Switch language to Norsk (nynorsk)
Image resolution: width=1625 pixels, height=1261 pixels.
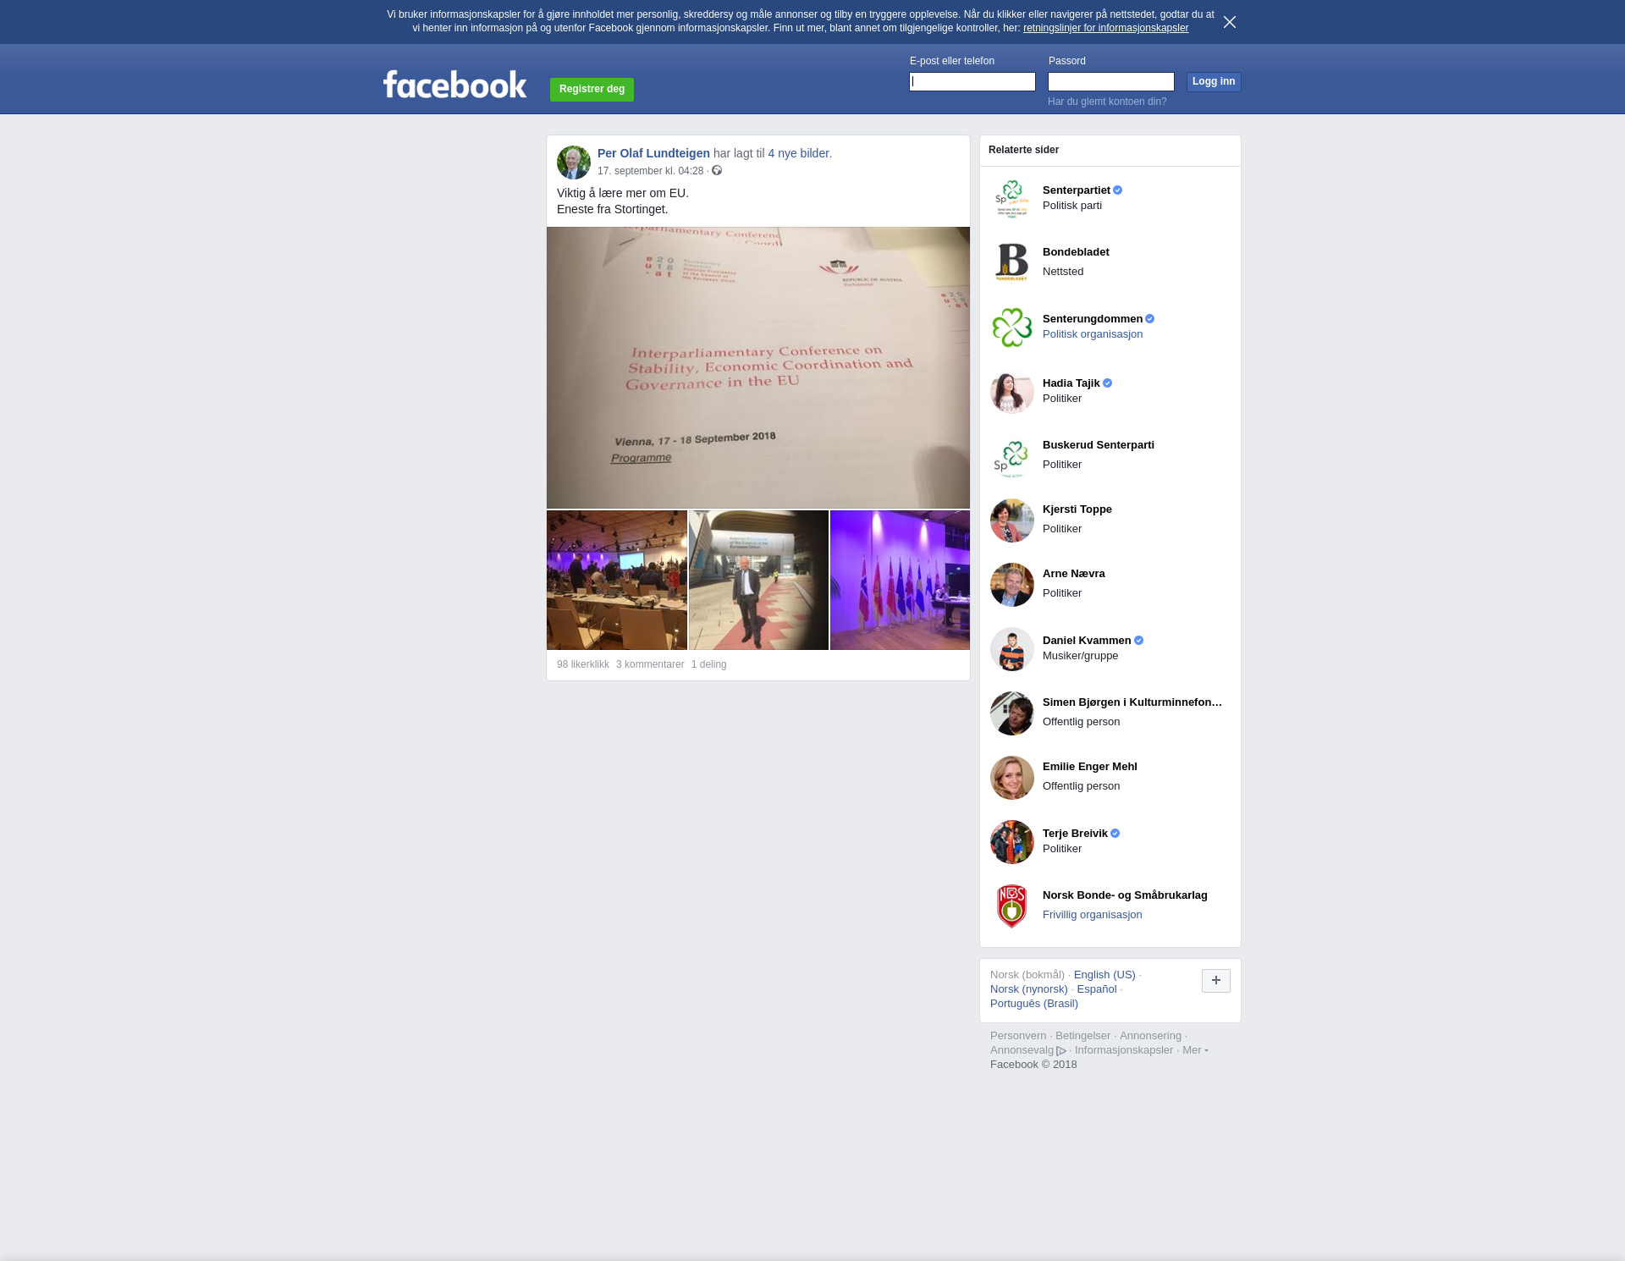pos(1029,989)
